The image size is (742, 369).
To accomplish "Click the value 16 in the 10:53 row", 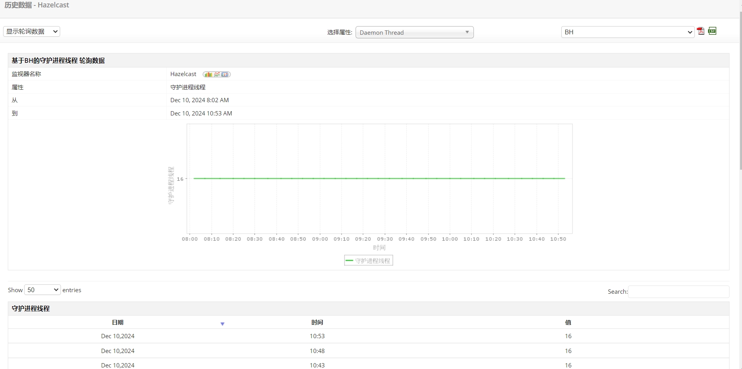I will (568, 336).
